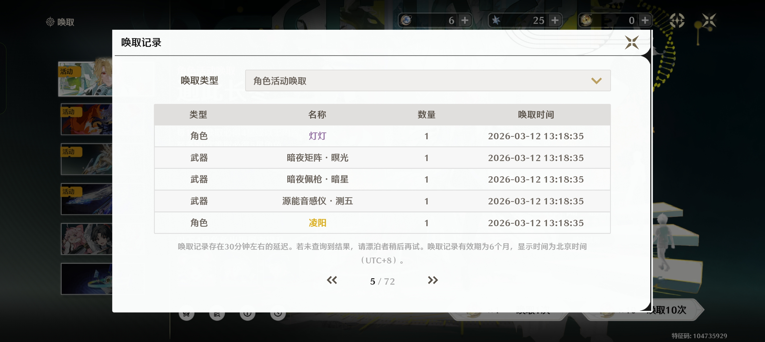This screenshot has width=765, height=342.
Task: Select the second 活动 fire banner
Action: [x=87, y=119]
